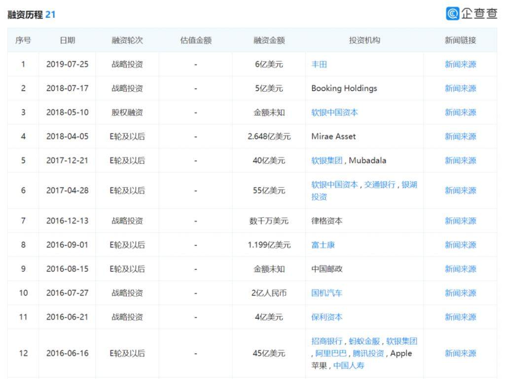505x379 pixels.
Task: Open the 富士康 investor link
Action: point(323,245)
